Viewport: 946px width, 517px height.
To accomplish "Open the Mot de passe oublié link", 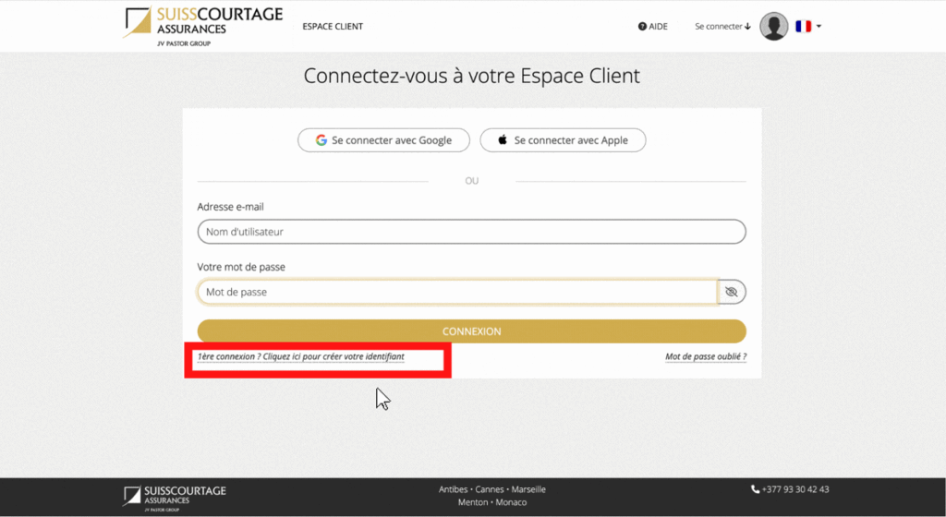I will 706,356.
